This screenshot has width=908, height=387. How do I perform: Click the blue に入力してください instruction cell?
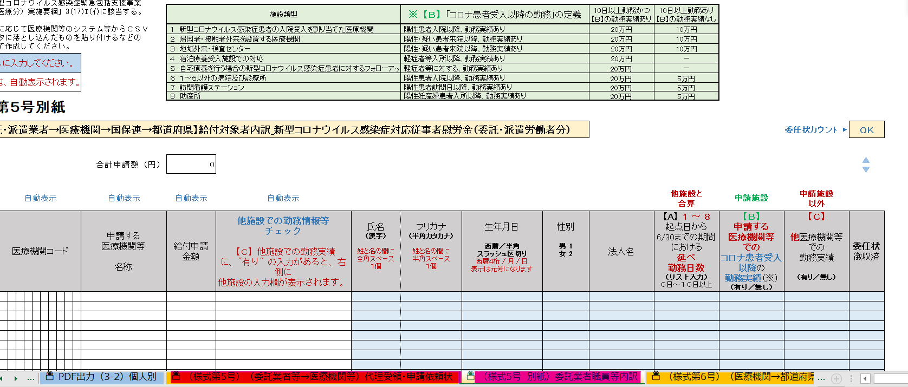[40, 63]
